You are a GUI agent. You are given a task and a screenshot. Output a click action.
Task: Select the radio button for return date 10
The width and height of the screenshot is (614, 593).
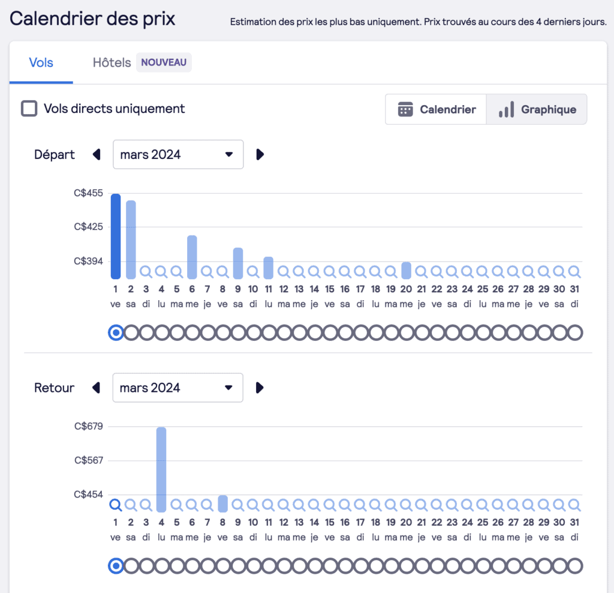(254, 565)
